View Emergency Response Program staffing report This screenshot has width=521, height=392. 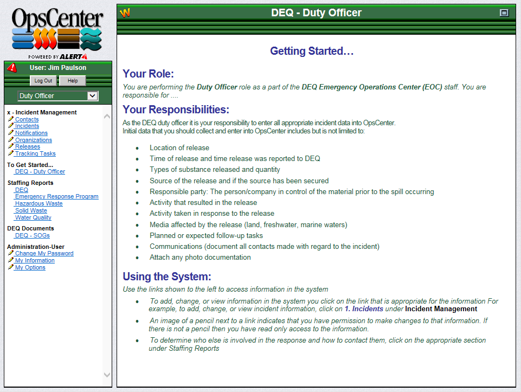click(56, 197)
